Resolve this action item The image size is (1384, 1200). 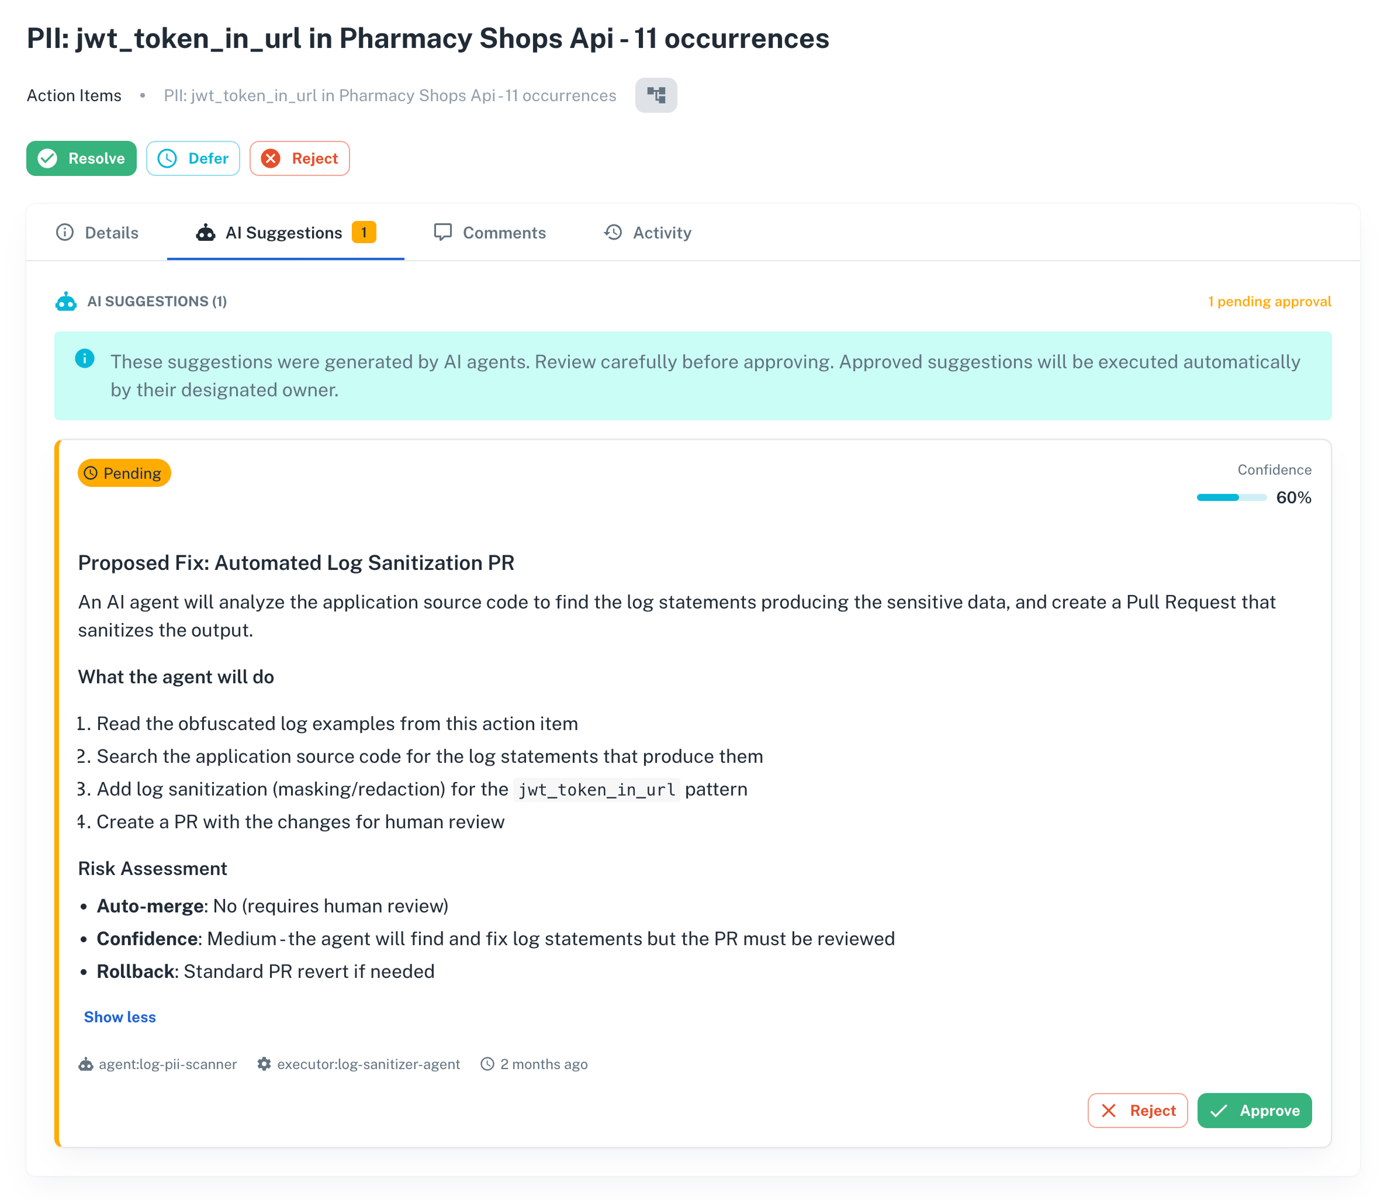[x=81, y=158]
